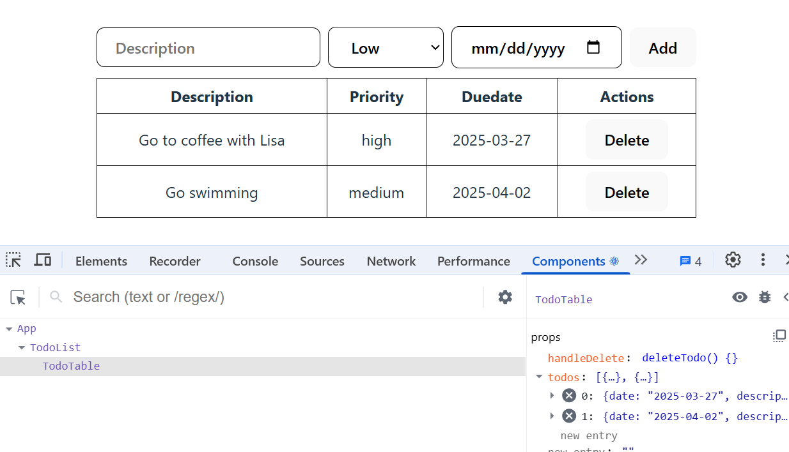This screenshot has height=452, width=789.
Task: Select TodoList in the component tree
Action: click(x=56, y=348)
